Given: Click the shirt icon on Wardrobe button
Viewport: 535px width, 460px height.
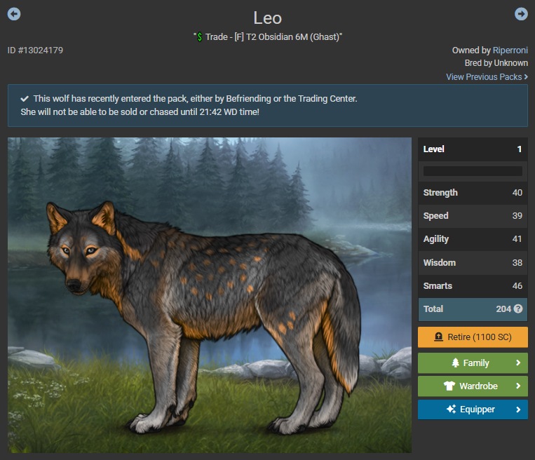Looking at the screenshot, I should point(449,386).
